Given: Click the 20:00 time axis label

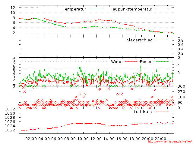Looking at the screenshot, I should point(147,139).
